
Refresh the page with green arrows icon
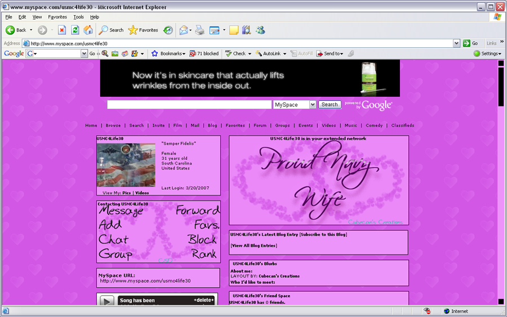(75, 30)
